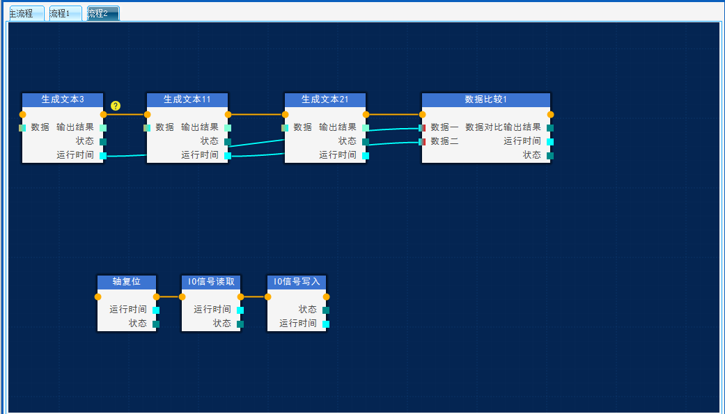Select the IO信号读取 node header
725x414 pixels.
(x=211, y=282)
